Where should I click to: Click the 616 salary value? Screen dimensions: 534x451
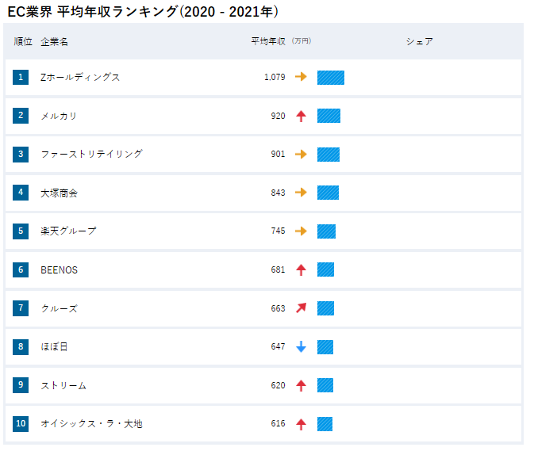pyautogui.click(x=278, y=423)
